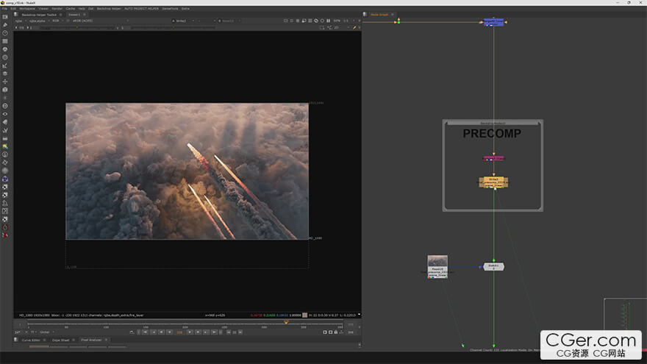Switch to the Dope Sheet tab
Viewport: 647px width, 364px height.
point(60,340)
